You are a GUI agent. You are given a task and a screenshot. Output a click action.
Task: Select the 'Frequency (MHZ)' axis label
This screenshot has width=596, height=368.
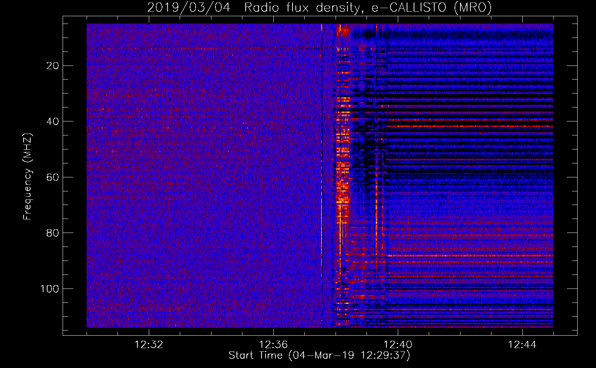28,177
